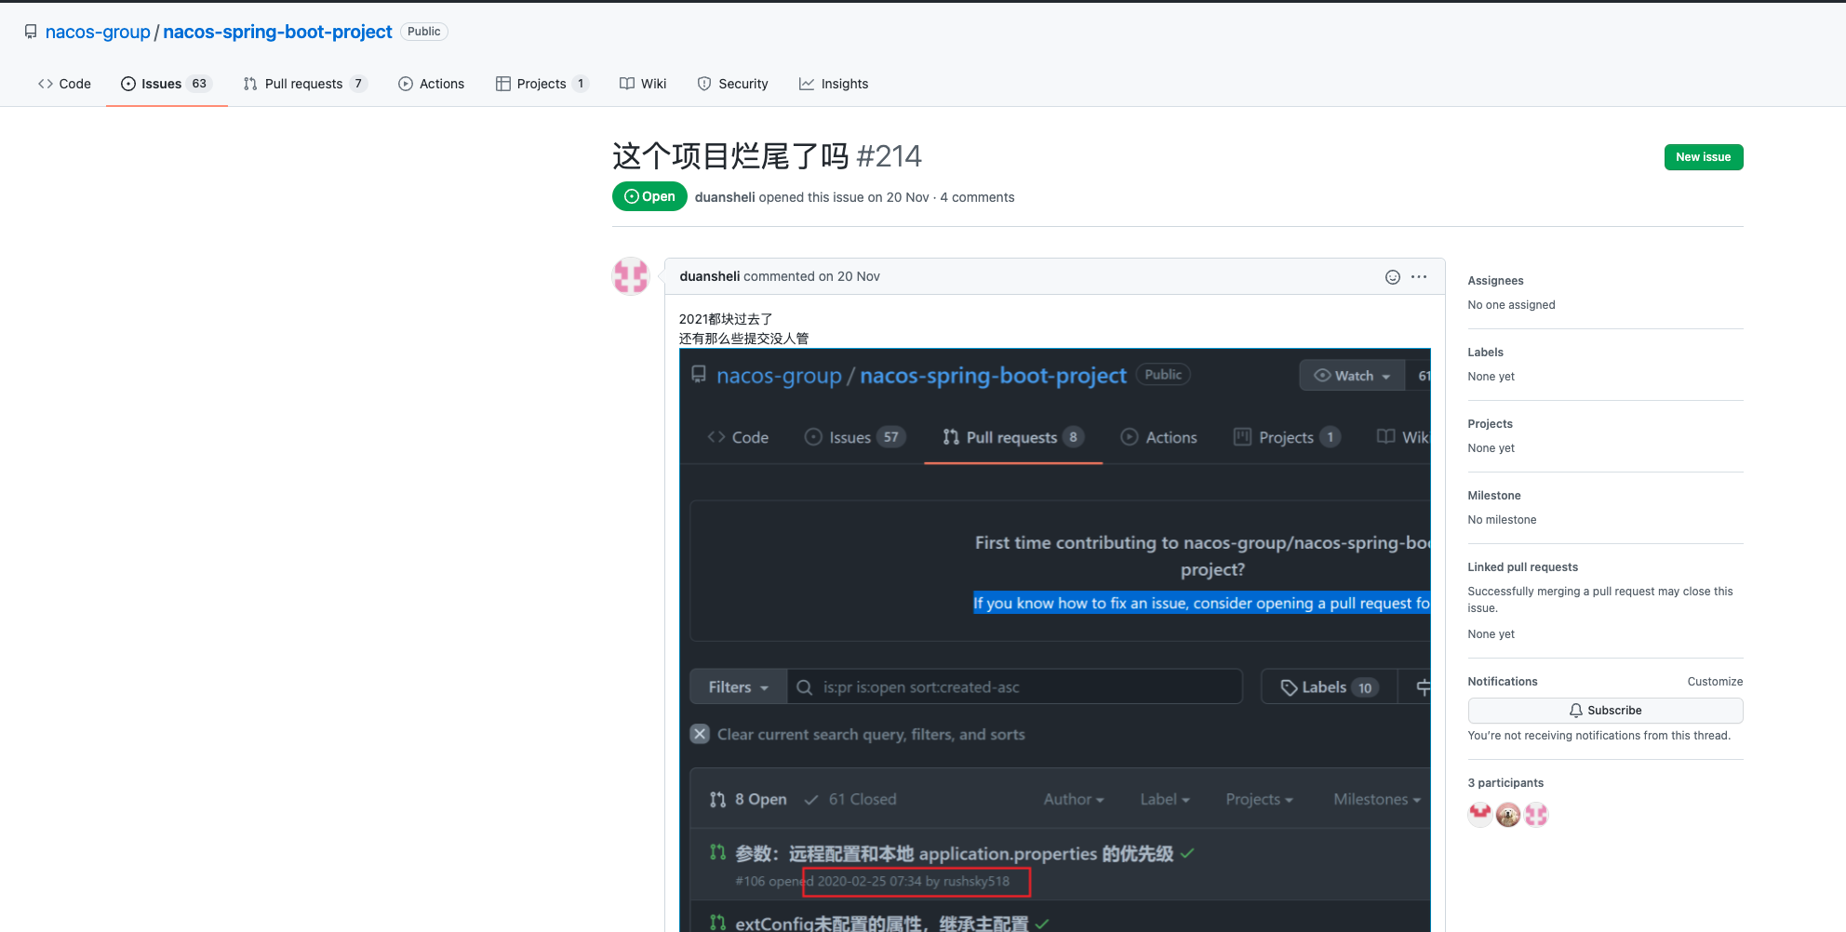Click the repository book icon in header
Screen dimensions: 1846x932
click(x=31, y=32)
